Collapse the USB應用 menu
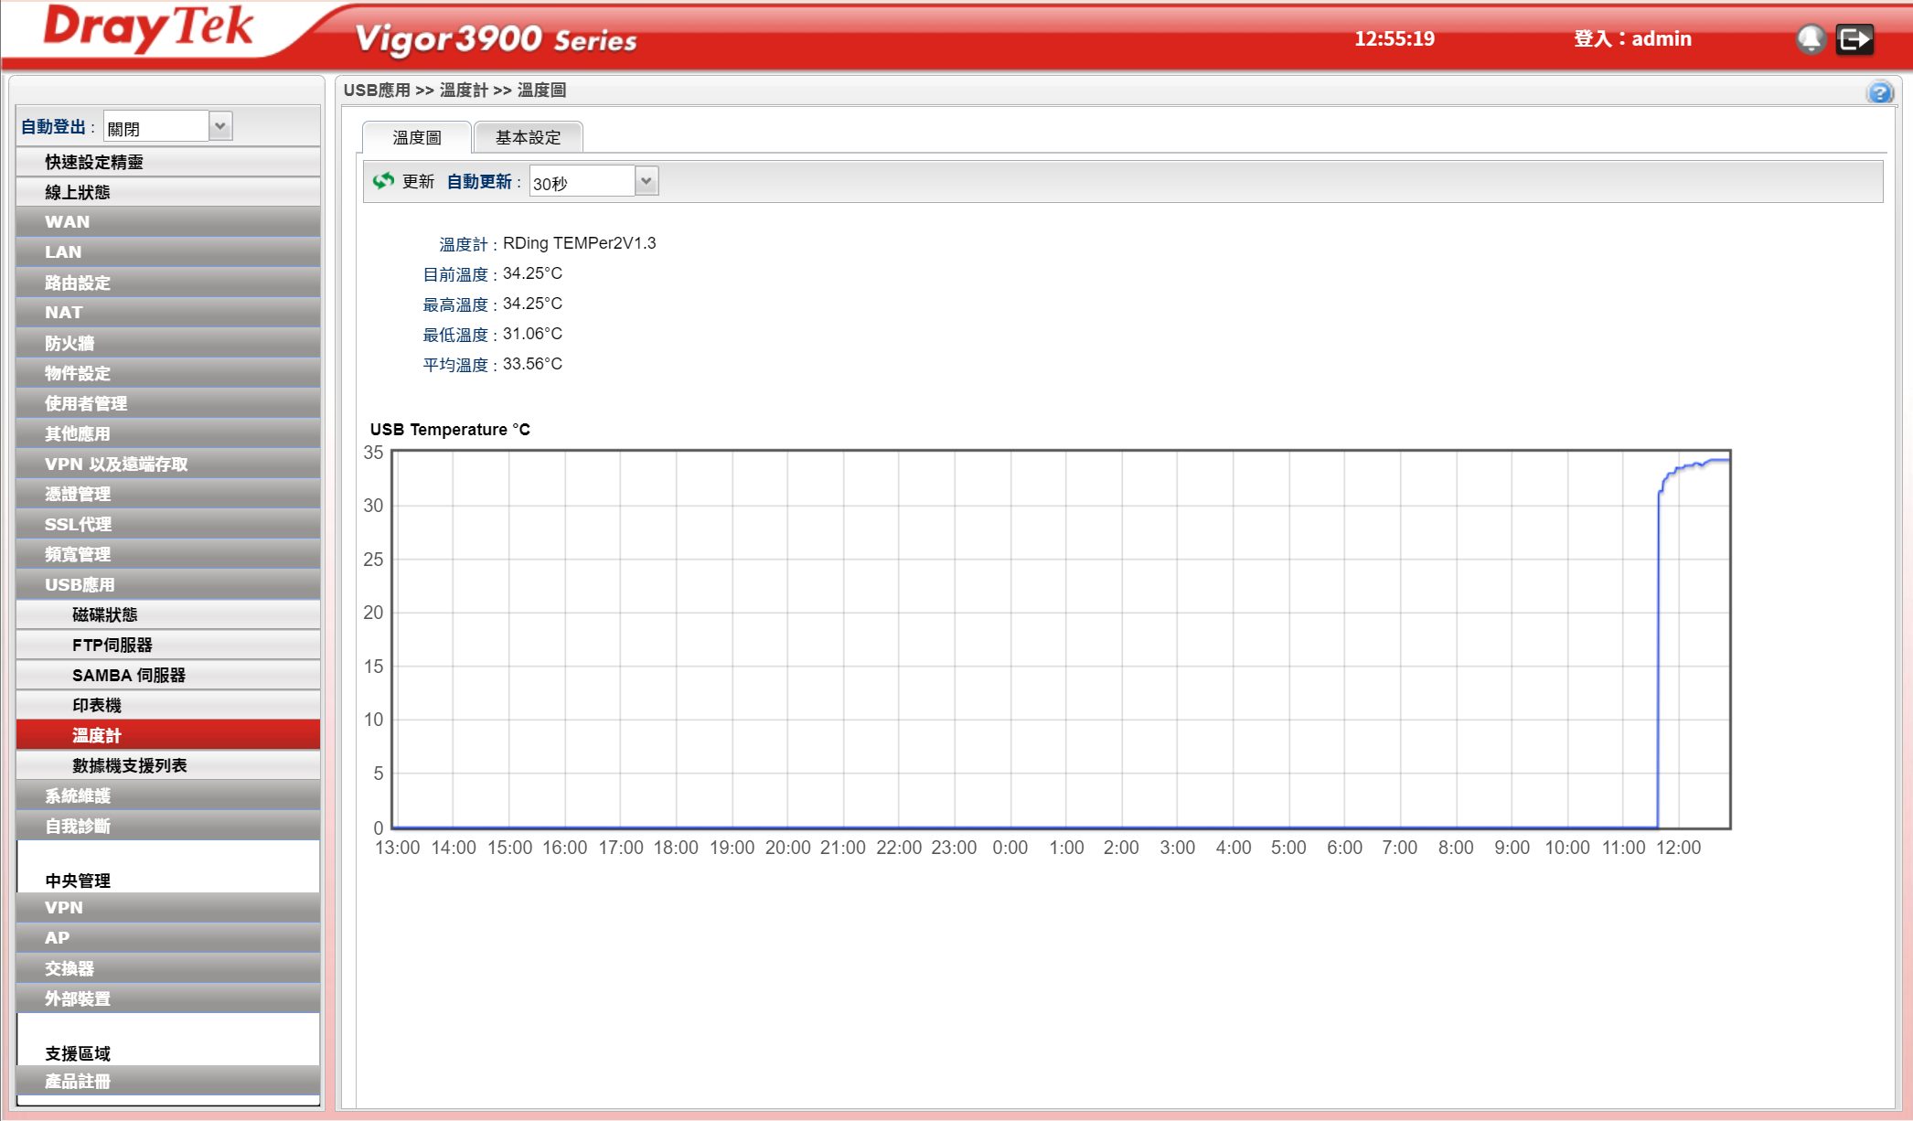Viewport: 1913px width, 1121px height. pyautogui.click(x=168, y=584)
